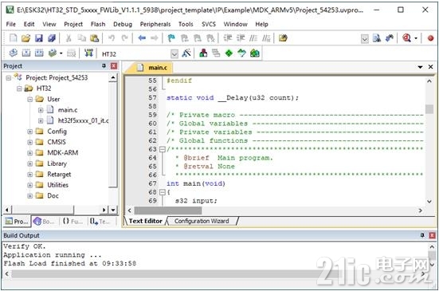Expand the main.c file node in the tree
Screen dimensions: 439x291
(x=41, y=110)
